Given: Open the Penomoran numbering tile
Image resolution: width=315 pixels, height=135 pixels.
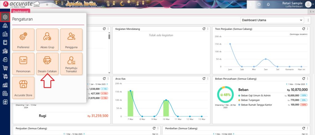Looking at the screenshot, I should [23, 64].
